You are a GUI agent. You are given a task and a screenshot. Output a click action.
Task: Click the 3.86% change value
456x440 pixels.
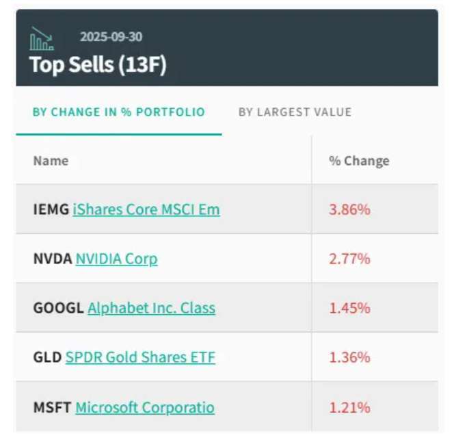coord(349,209)
